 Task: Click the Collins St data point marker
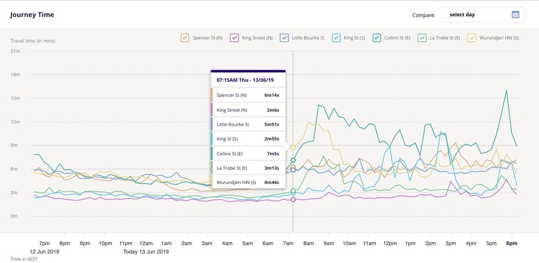293,160
